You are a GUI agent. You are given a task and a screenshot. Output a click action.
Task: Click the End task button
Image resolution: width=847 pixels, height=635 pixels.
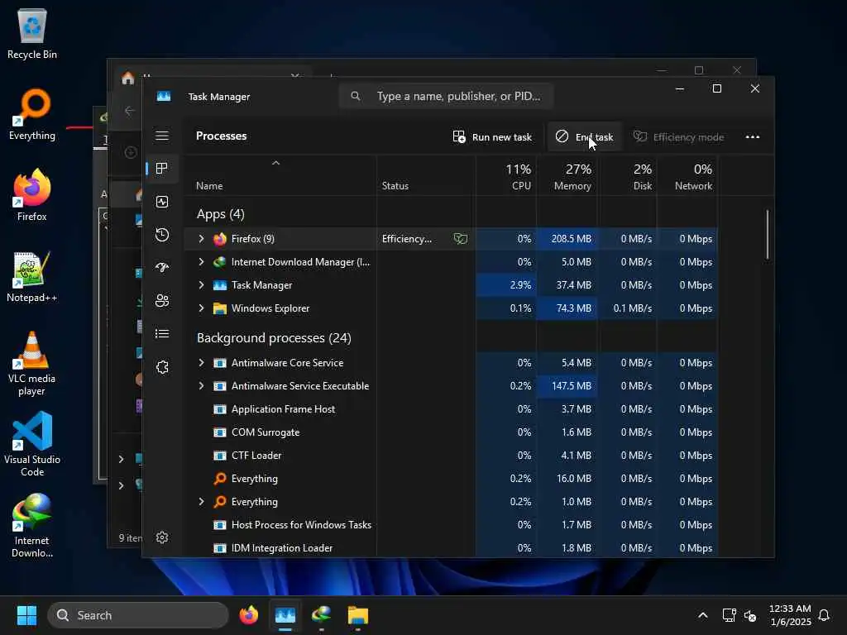pyautogui.click(x=585, y=136)
